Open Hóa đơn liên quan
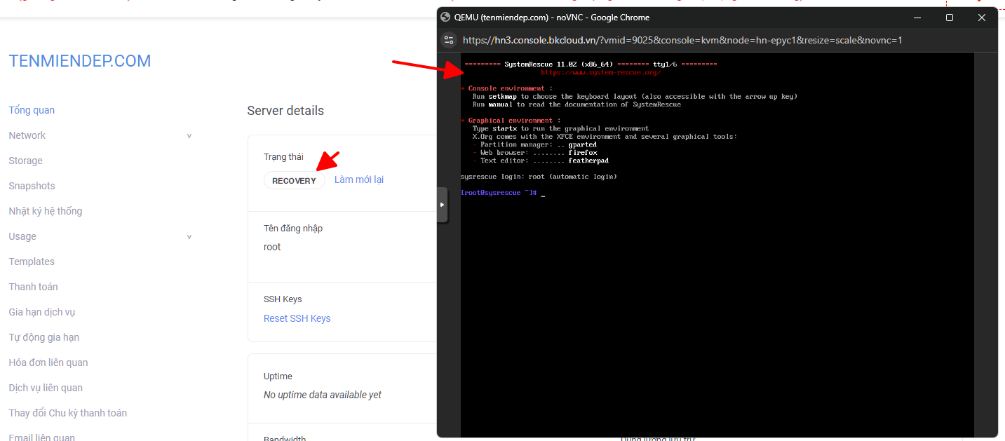 (48, 362)
